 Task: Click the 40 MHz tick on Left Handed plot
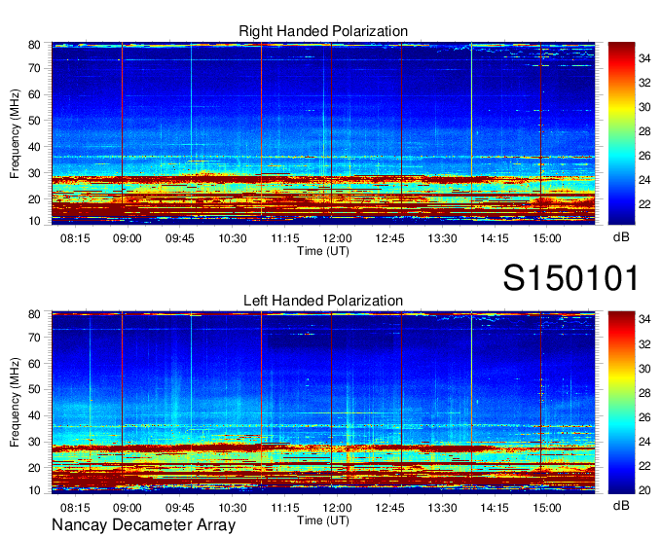[x=34, y=416]
